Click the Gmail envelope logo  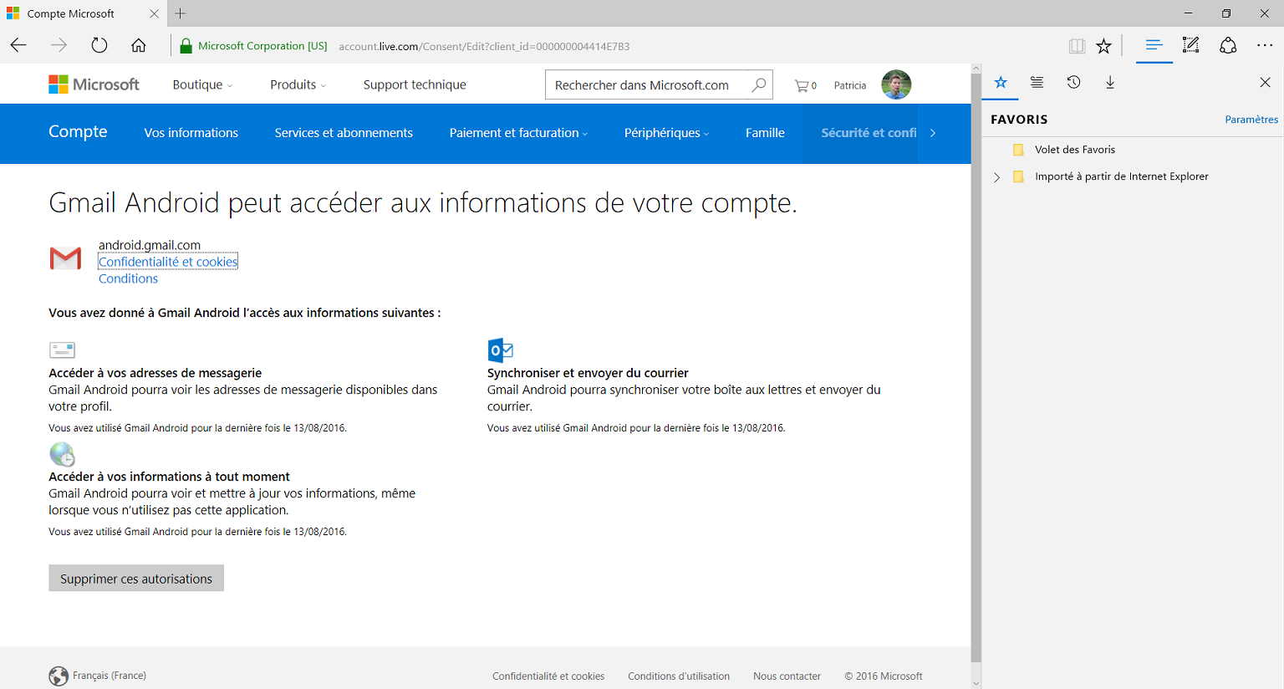pyautogui.click(x=65, y=258)
